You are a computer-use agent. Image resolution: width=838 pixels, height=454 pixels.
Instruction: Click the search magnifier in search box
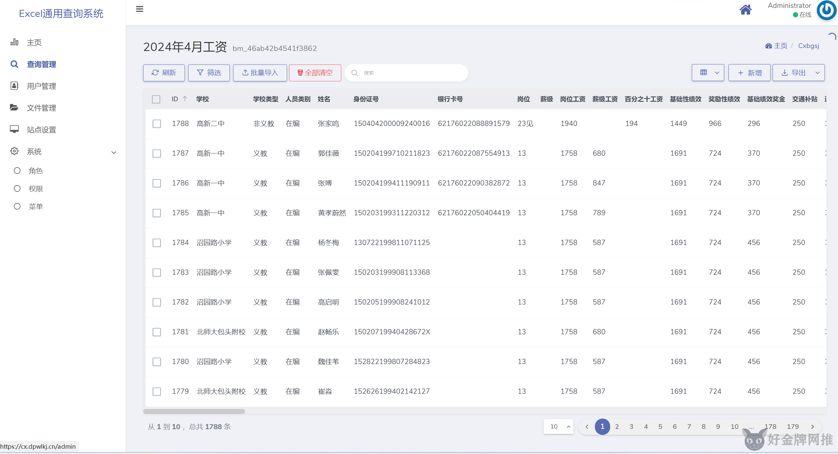pyautogui.click(x=355, y=73)
